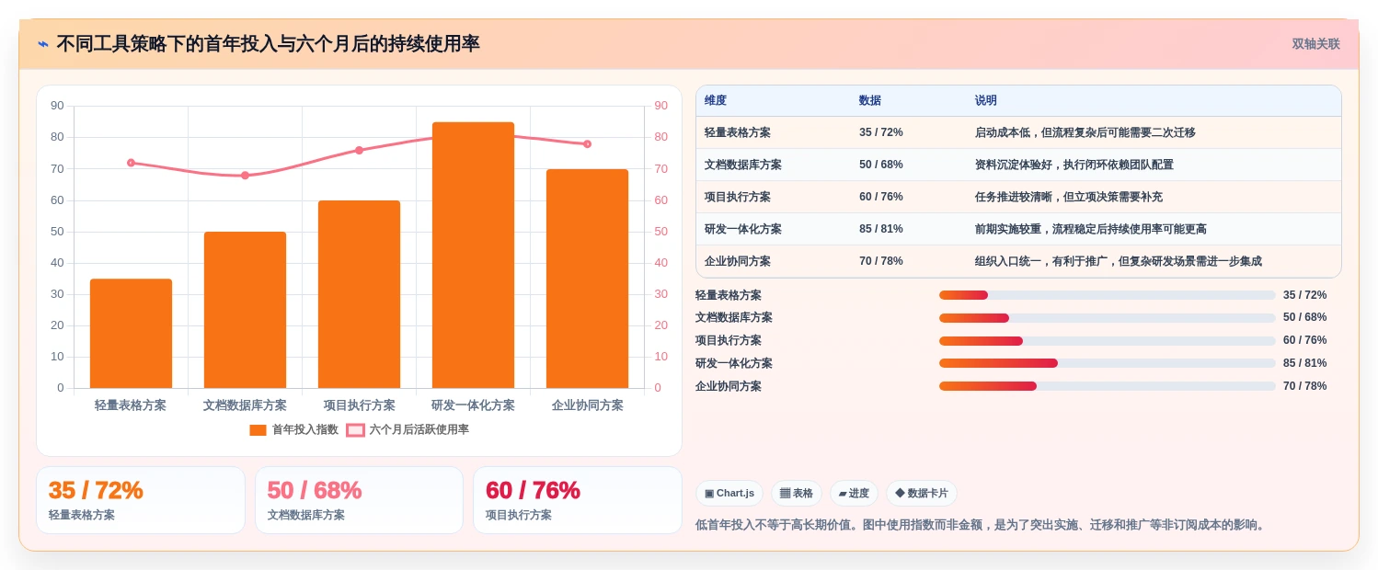Click the line point above 文档数据库方案
This screenshot has width=1378, height=570.
(x=245, y=175)
